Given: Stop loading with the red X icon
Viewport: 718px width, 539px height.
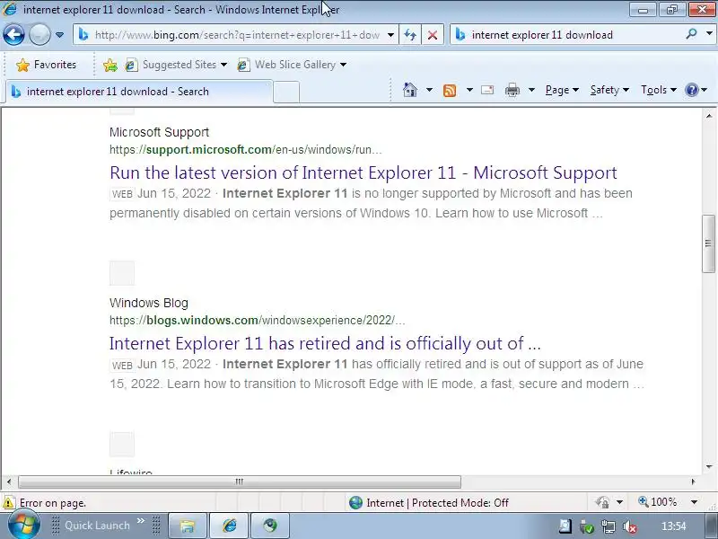Looking at the screenshot, I should pos(433,35).
